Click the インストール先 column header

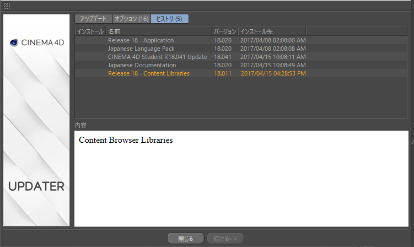point(272,31)
